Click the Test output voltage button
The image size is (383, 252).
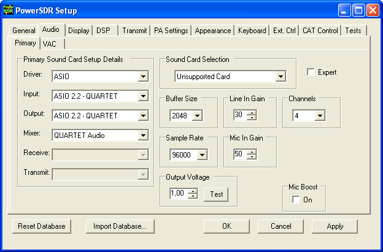coord(215,194)
